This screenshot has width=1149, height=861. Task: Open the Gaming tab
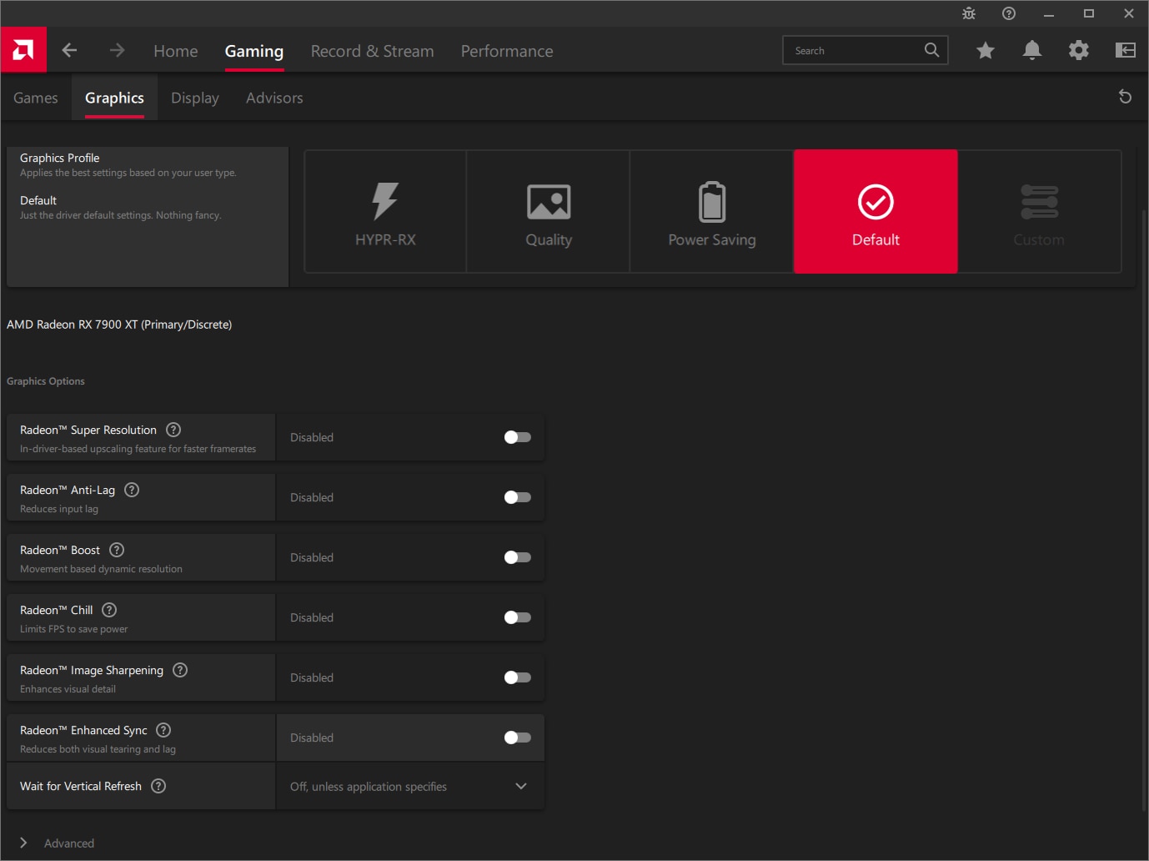254,51
